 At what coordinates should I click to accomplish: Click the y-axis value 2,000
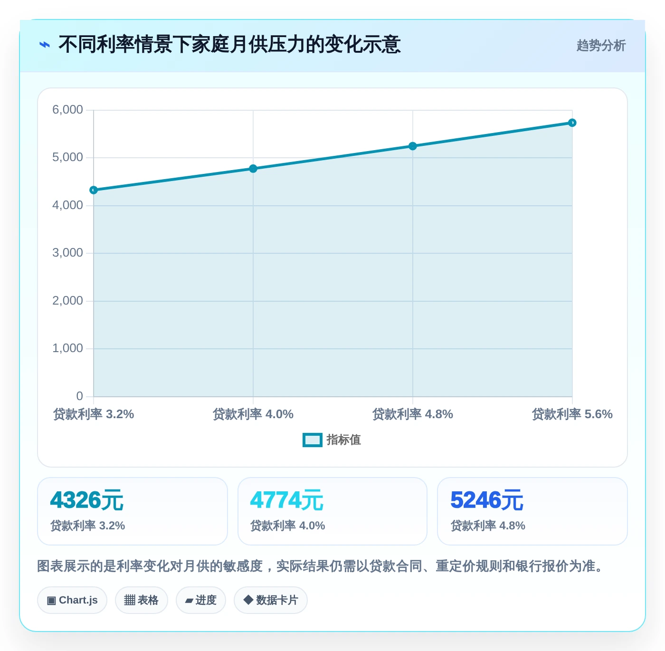point(67,301)
